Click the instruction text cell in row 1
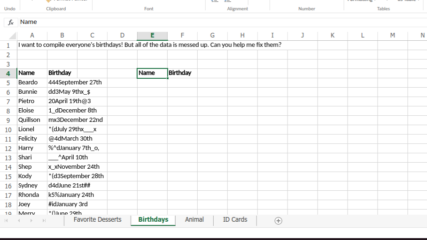The width and height of the screenshot is (427, 240). (x=150, y=45)
